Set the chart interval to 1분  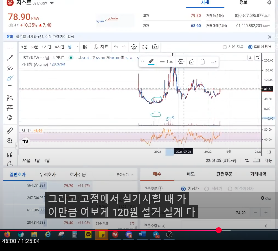coord(24,47)
